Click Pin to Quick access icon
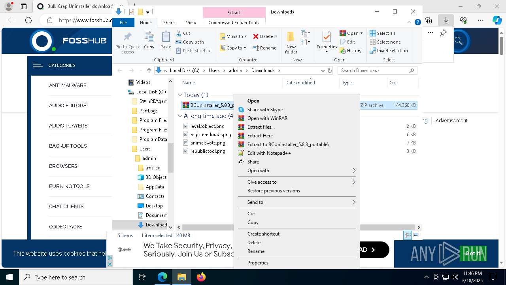The width and height of the screenshot is (506, 285). click(127, 37)
